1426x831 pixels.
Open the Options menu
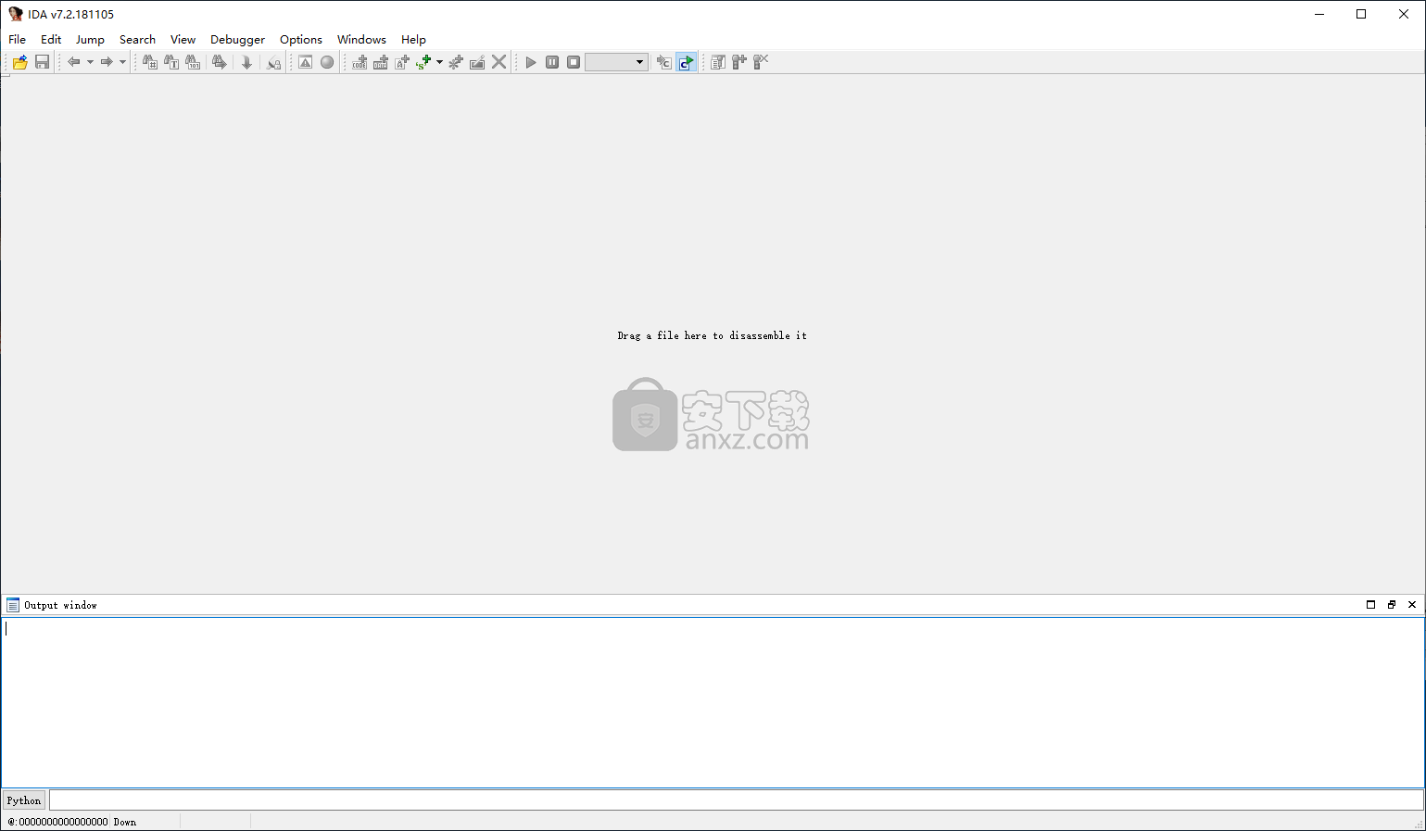301,39
